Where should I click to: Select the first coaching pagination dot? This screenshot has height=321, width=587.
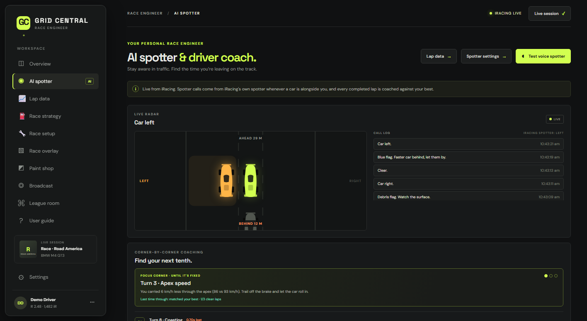(546, 276)
